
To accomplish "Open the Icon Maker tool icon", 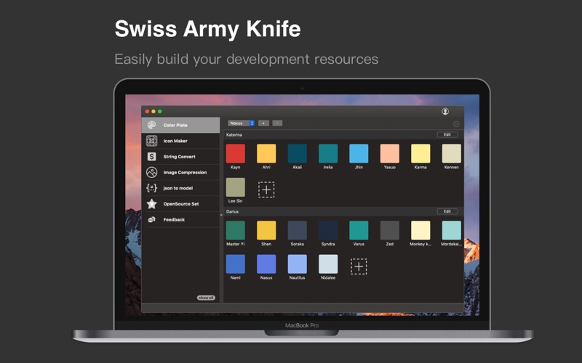I will click(x=151, y=141).
